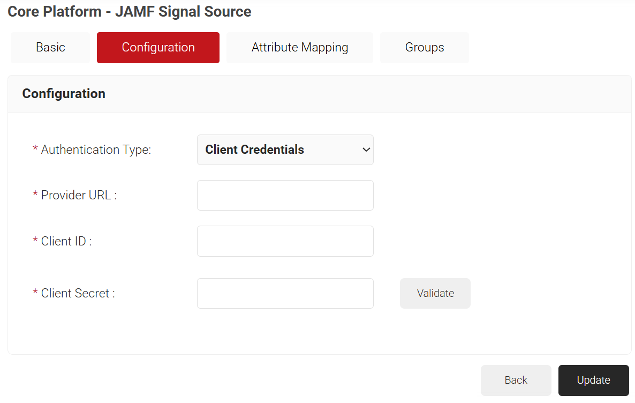Click the Back button
The height and width of the screenshot is (403, 635).
coord(516,380)
